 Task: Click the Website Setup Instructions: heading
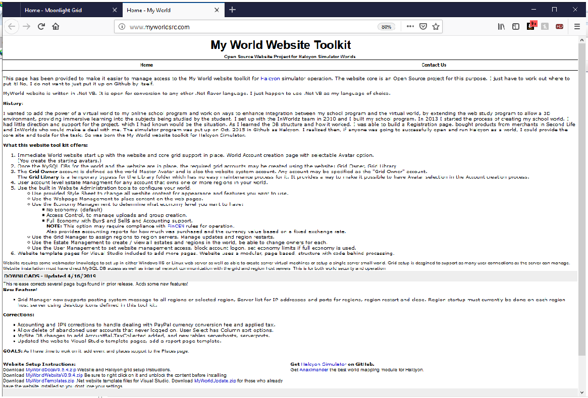[x=39, y=364]
